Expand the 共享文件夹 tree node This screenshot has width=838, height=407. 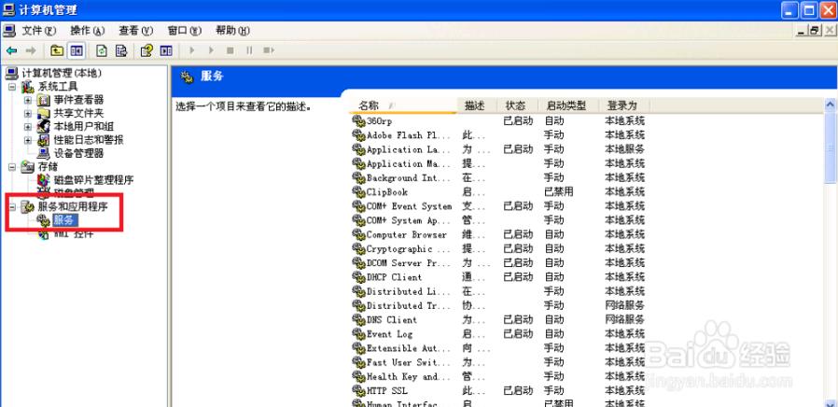(x=28, y=113)
